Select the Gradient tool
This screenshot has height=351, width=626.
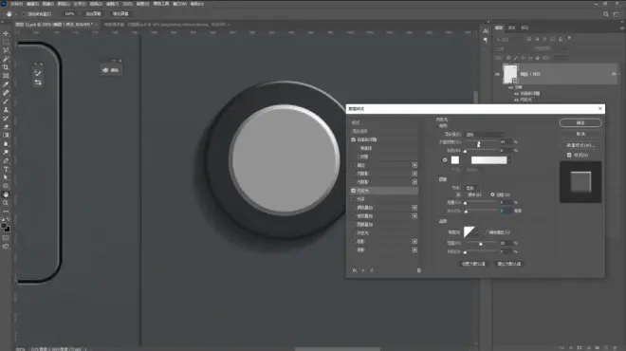[6, 135]
